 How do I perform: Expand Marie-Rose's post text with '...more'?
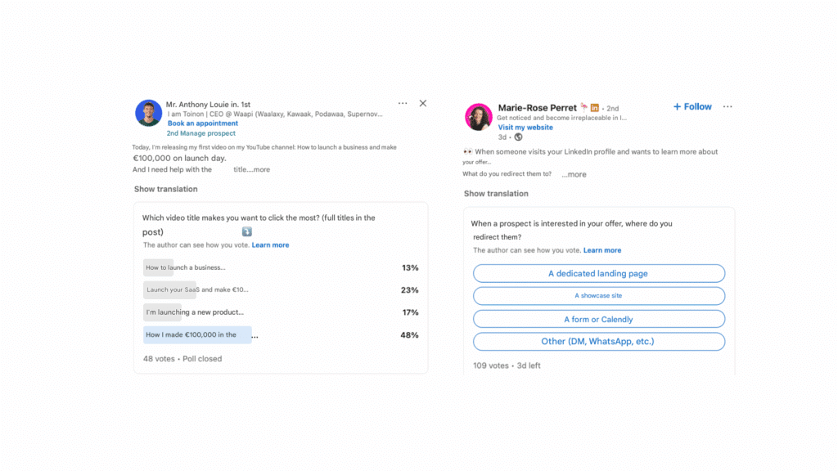tap(574, 174)
